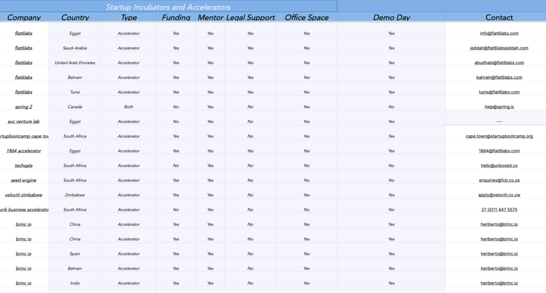This screenshot has height=293, width=546.
Task: Open the brinc io link in the India row
Action: (x=23, y=283)
